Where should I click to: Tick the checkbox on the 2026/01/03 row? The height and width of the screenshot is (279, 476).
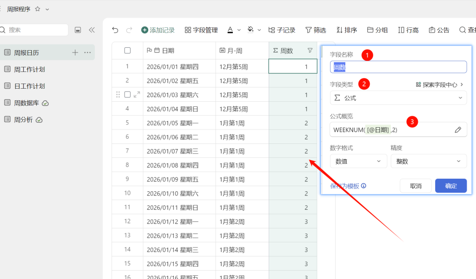pos(127,95)
